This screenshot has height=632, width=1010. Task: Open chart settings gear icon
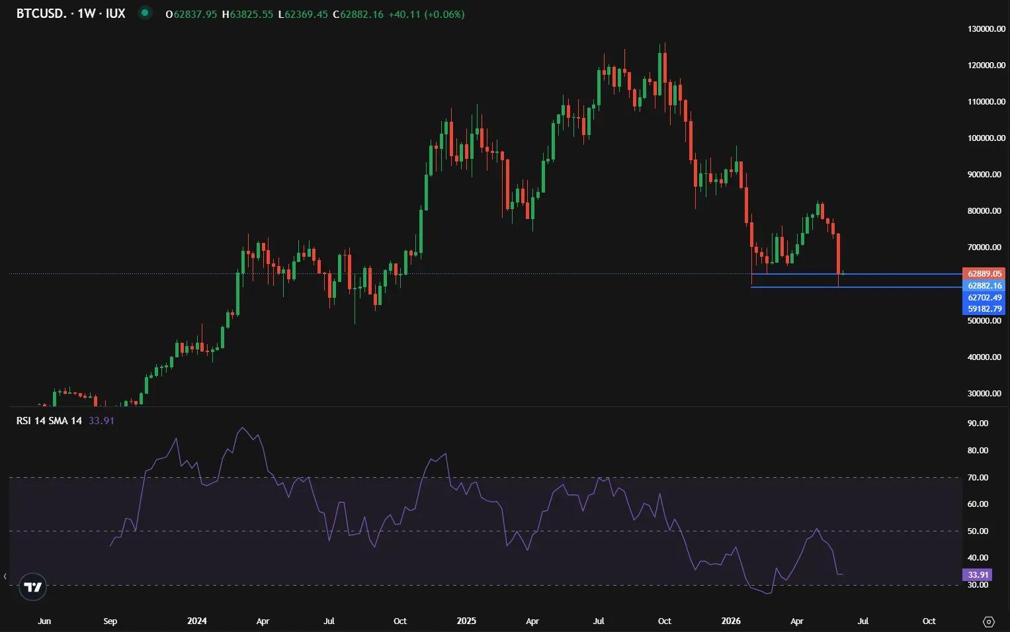click(x=989, y=621)
